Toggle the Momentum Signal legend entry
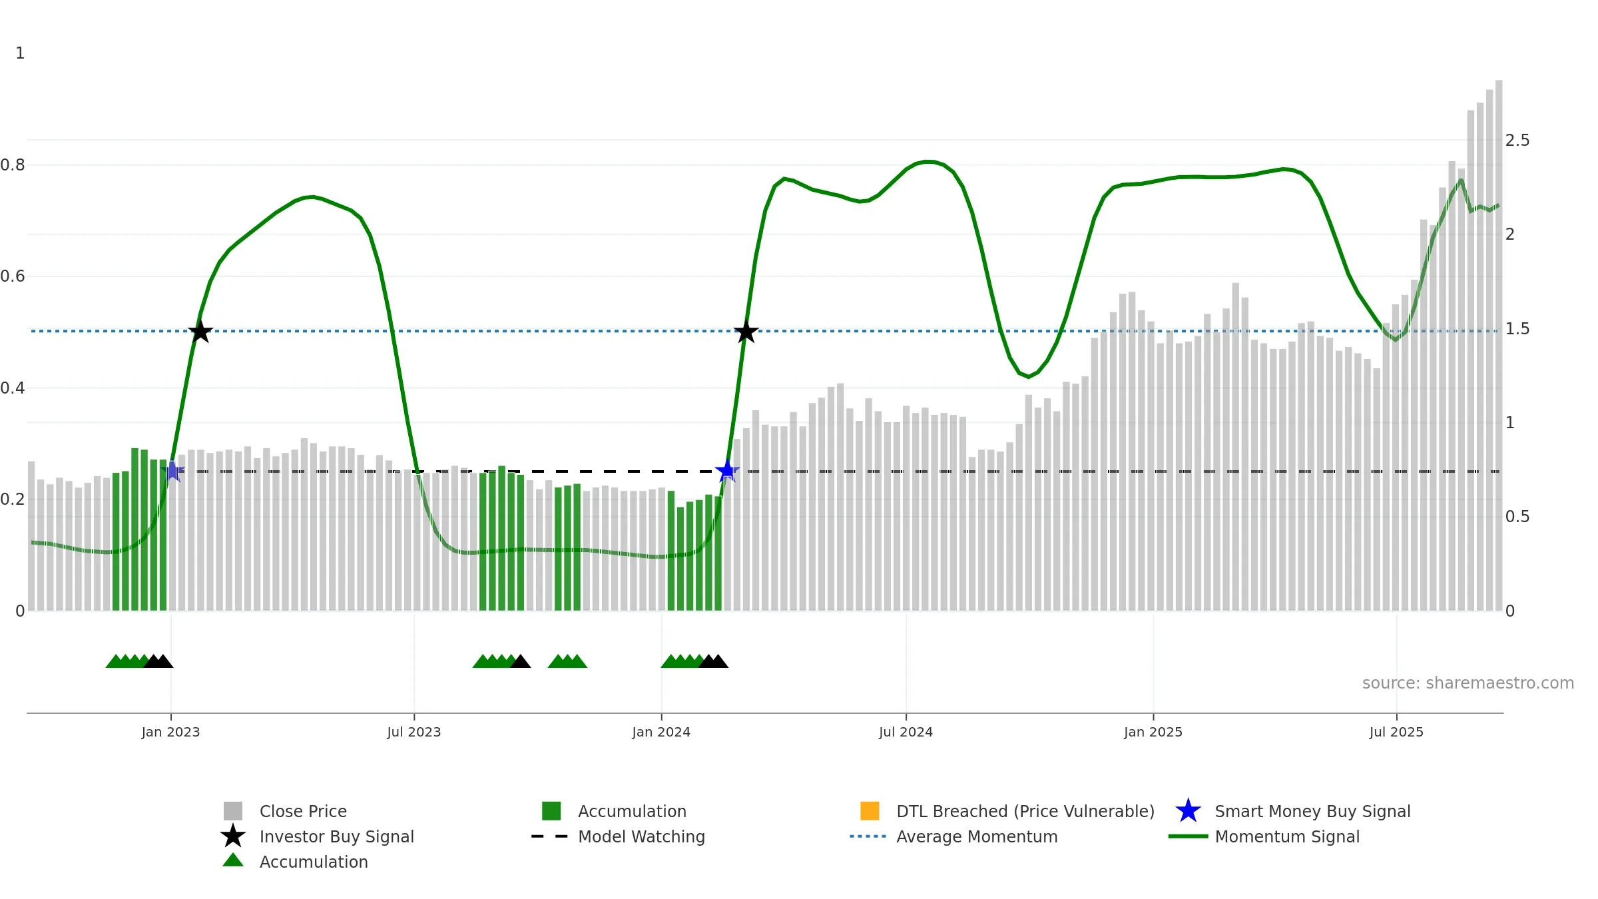 coord(1286,836)
